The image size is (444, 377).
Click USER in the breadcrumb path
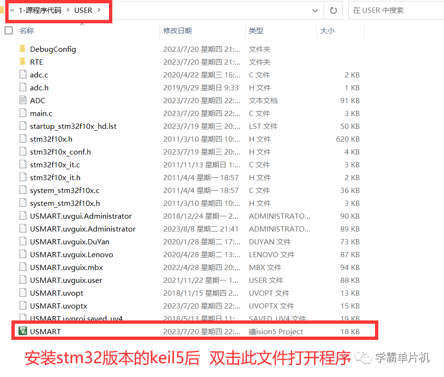[83, 10]
